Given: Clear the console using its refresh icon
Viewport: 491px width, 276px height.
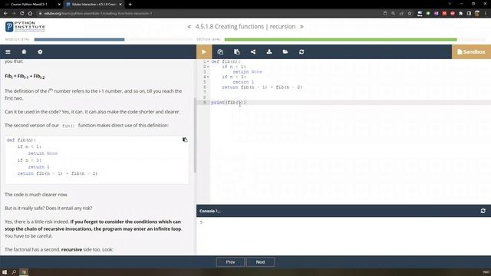Looking at the screenshot, I should coord(483,211).
